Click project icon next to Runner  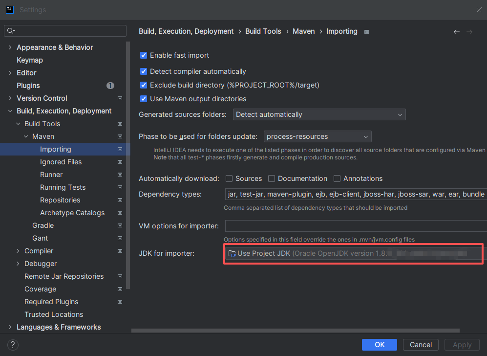click(x=120, y=175)
